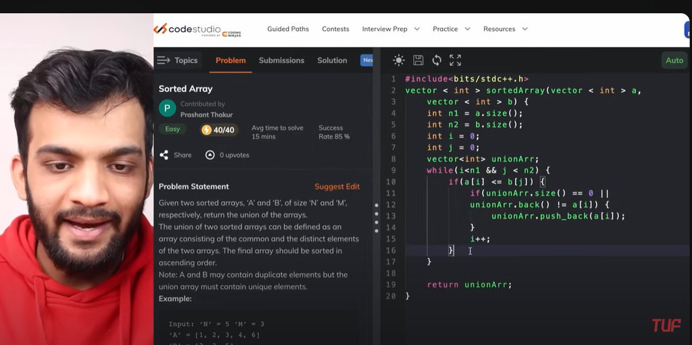The width and height of the screenshot is (692, 345).
Task: Open Guided Paths in navigation
Action: coord(288,29)
